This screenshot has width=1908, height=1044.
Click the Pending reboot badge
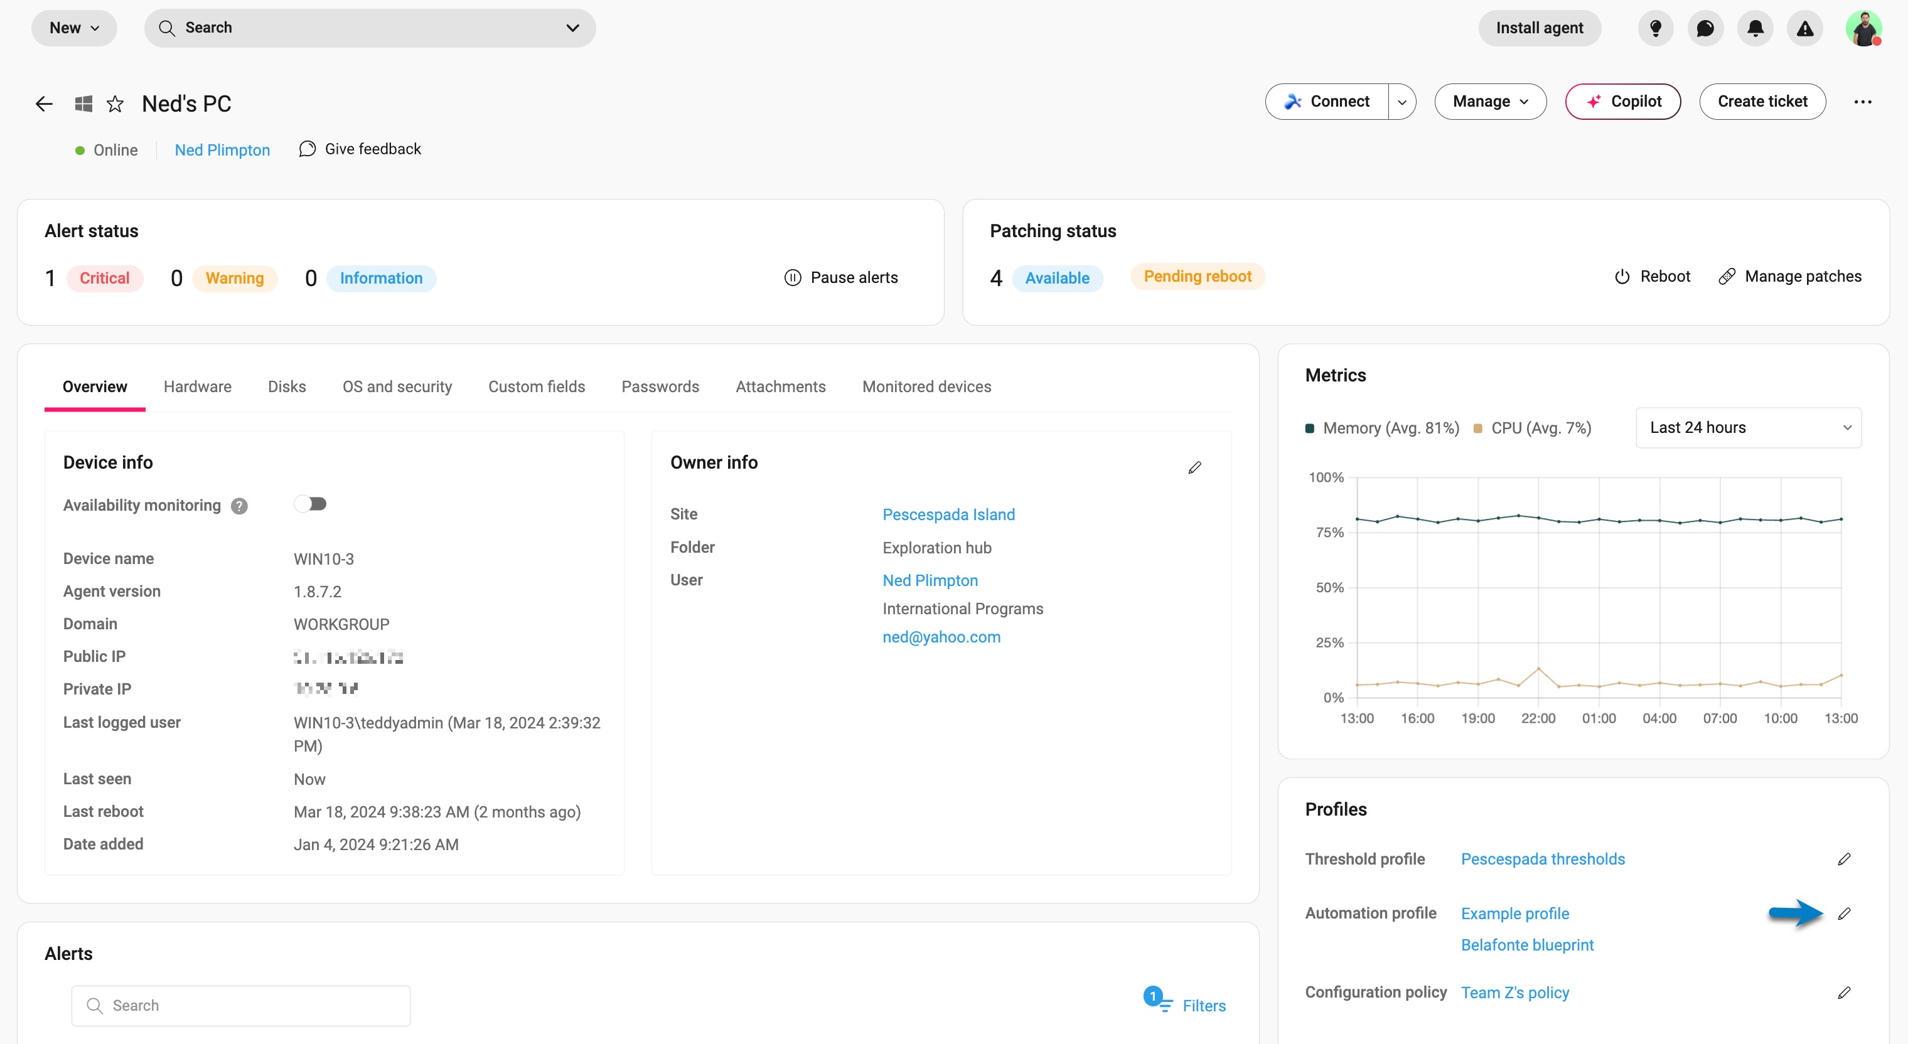point(1197,276)
